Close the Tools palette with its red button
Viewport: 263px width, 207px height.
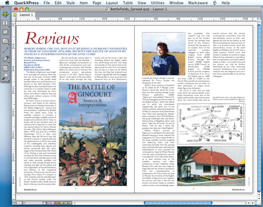(x=2, y=8)
